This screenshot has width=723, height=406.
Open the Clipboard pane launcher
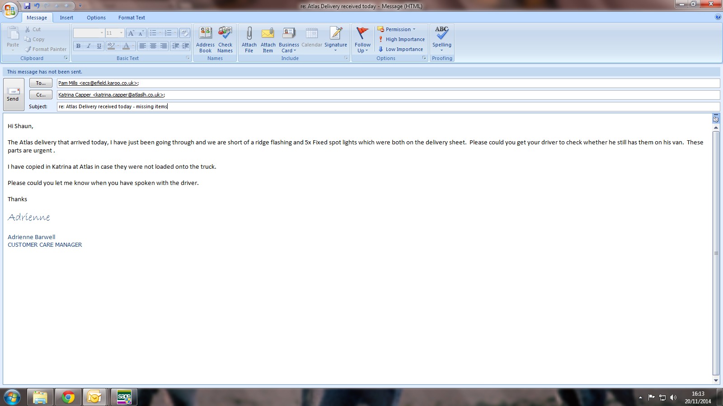[66, 58]
